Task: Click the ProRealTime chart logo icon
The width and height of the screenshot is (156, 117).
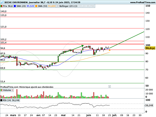Action: point(2,2)
